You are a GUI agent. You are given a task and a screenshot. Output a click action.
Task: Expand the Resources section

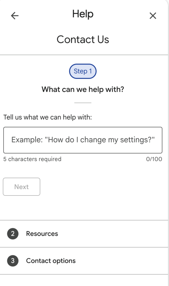(x=42, y=234)
